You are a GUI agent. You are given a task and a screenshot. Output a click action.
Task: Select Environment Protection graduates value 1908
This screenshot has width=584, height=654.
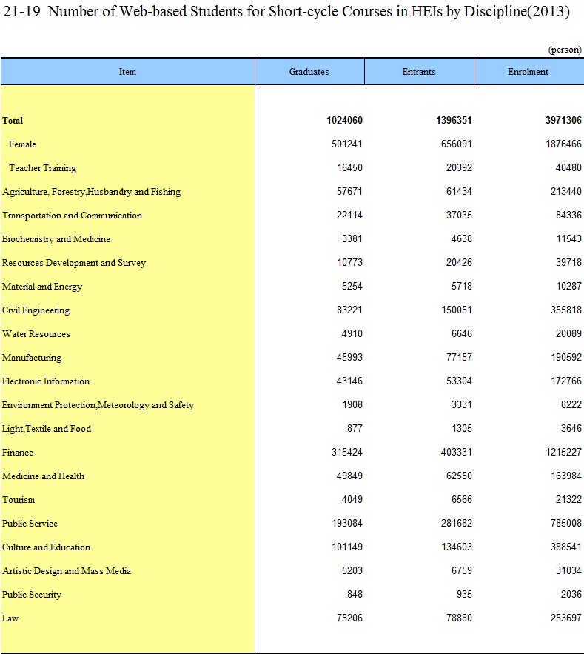[352, 405]
